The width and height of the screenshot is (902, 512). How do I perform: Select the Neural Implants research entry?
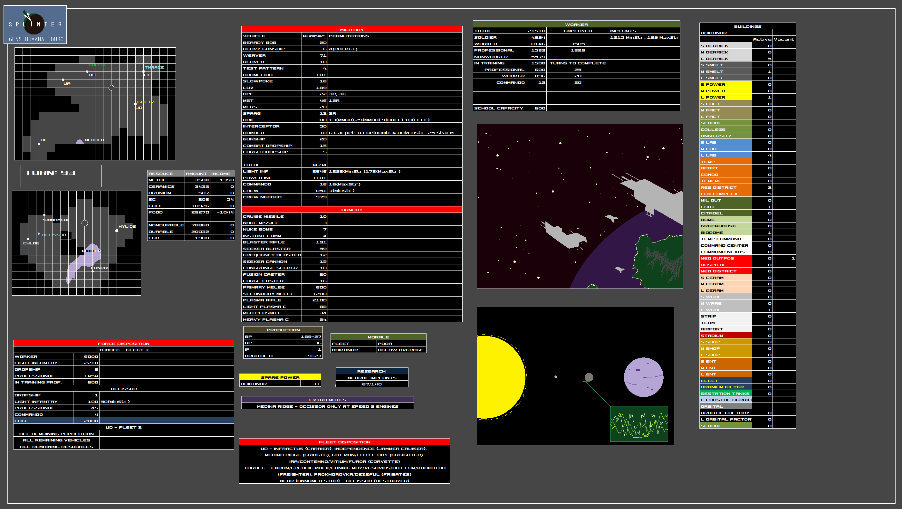click(x=372, y=378)
